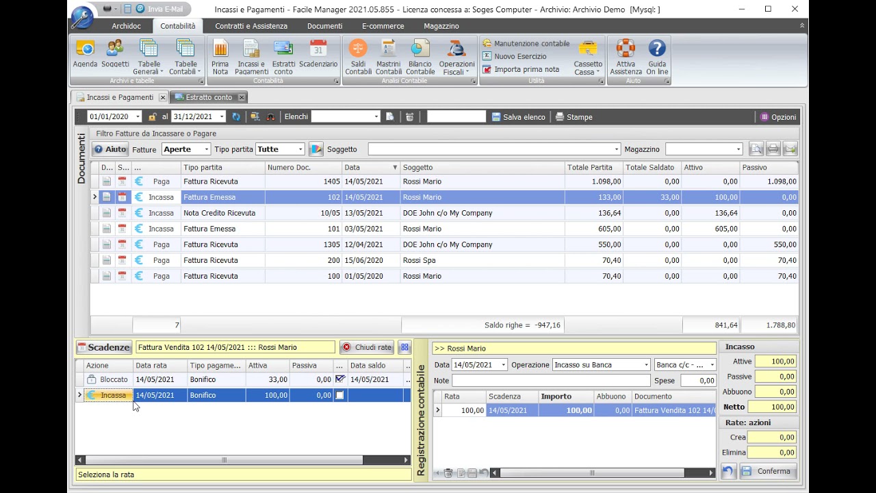Viewport: 876px width, 493px height.
Task: Click the Spese amount field
Action: [x=698, y=380]
